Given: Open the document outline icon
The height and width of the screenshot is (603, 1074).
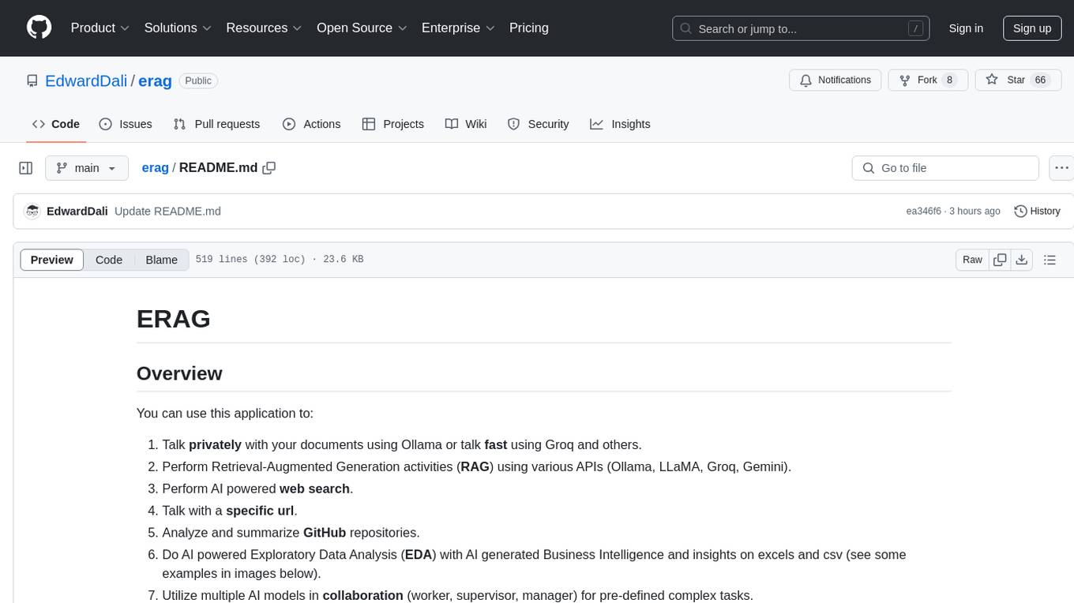Looking at the screenshot, I should (x=1050, y=260).
